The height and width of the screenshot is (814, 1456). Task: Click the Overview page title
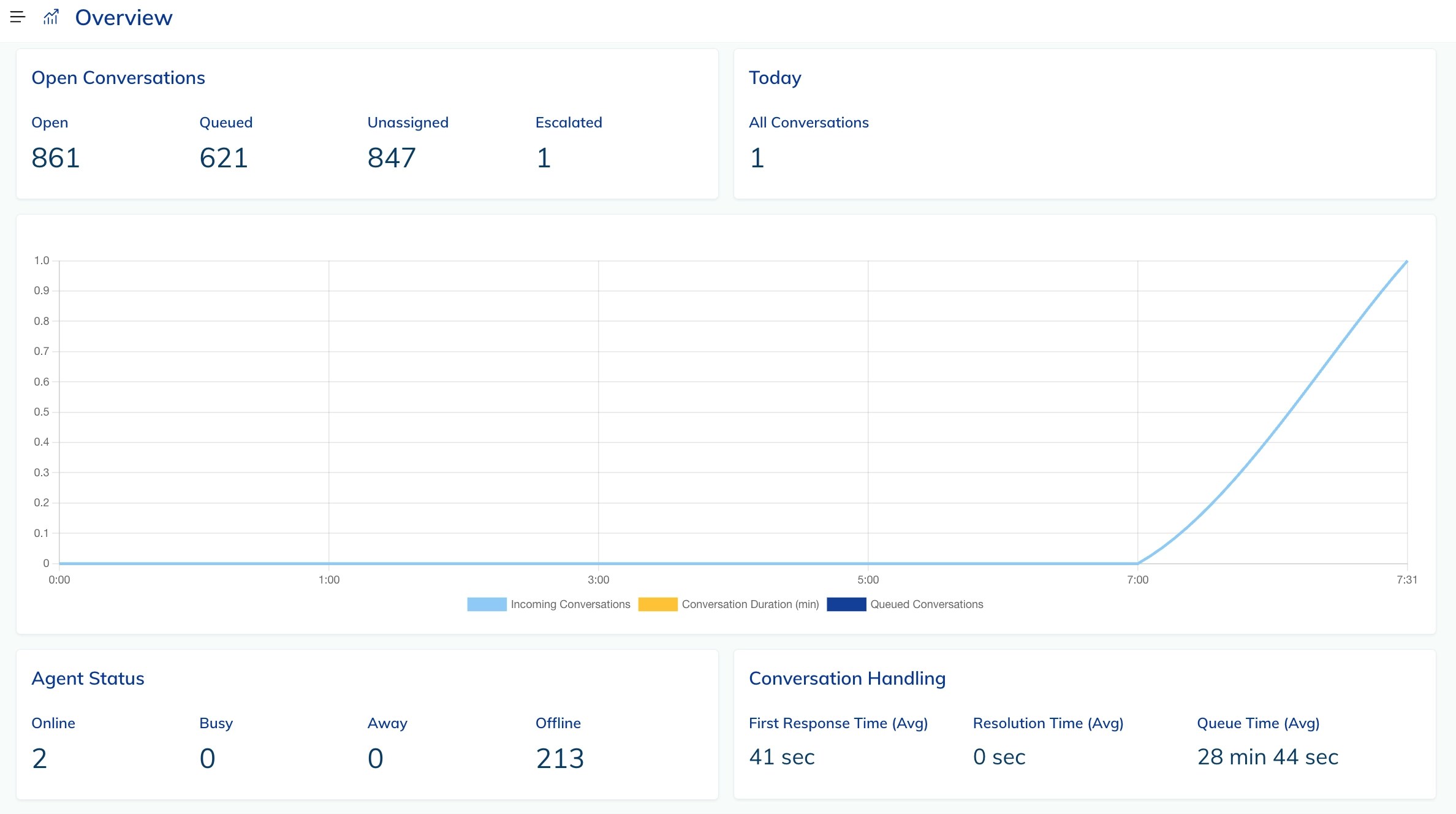pos(124,18)
